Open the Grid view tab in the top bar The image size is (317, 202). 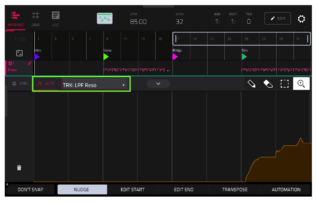[36, 19]
